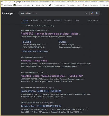Viewport: 109px width, 116px height.
Task: Open Argentina Libros revistas USERSHOP result
Action: (x=52, y=76)
